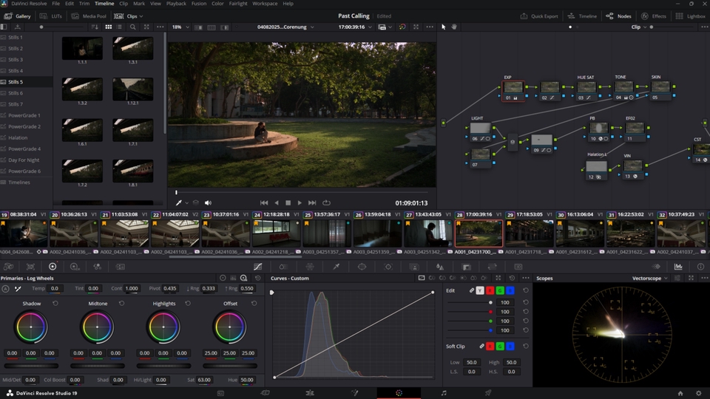Jump to next clip

pyautogui.click(x=312, y=202)
